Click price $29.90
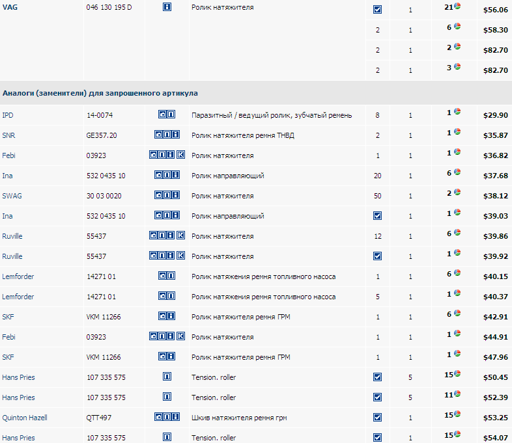Image resolution: width=512 pixels, height=443 pixels. [x=495, y=115]
